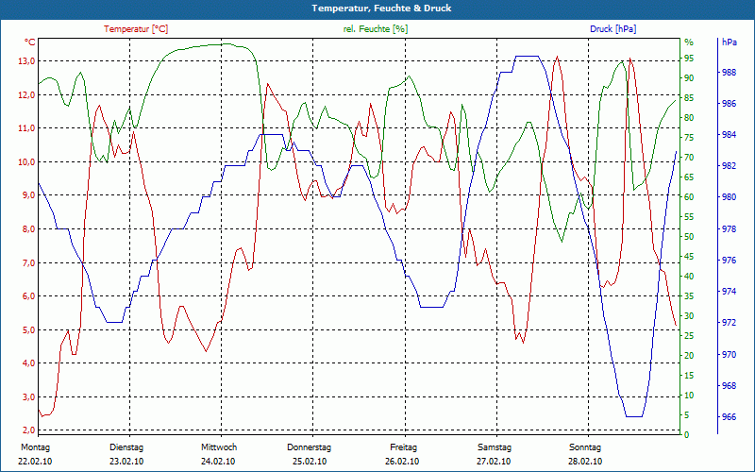Click the date '23.02.10'

click(x=126, y=462)
